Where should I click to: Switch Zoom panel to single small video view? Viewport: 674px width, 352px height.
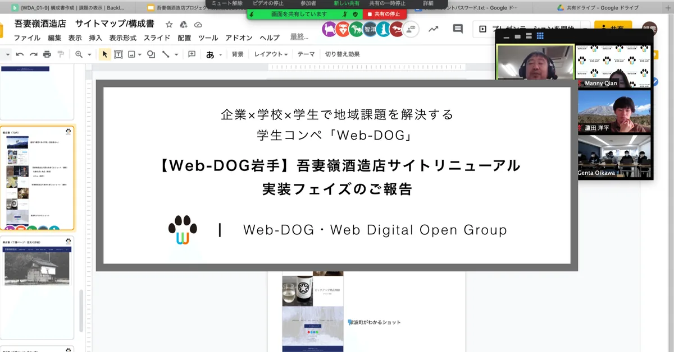[517, 36]
